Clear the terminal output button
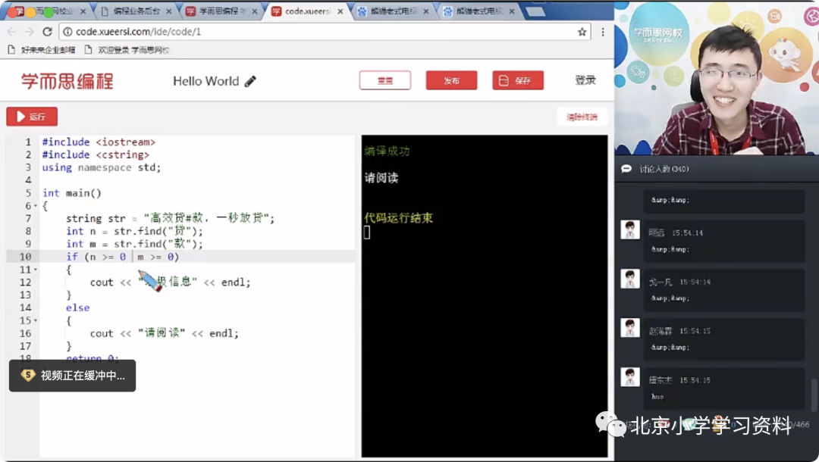The width and height of the screenshot is (819, 462). click(582, 117)
